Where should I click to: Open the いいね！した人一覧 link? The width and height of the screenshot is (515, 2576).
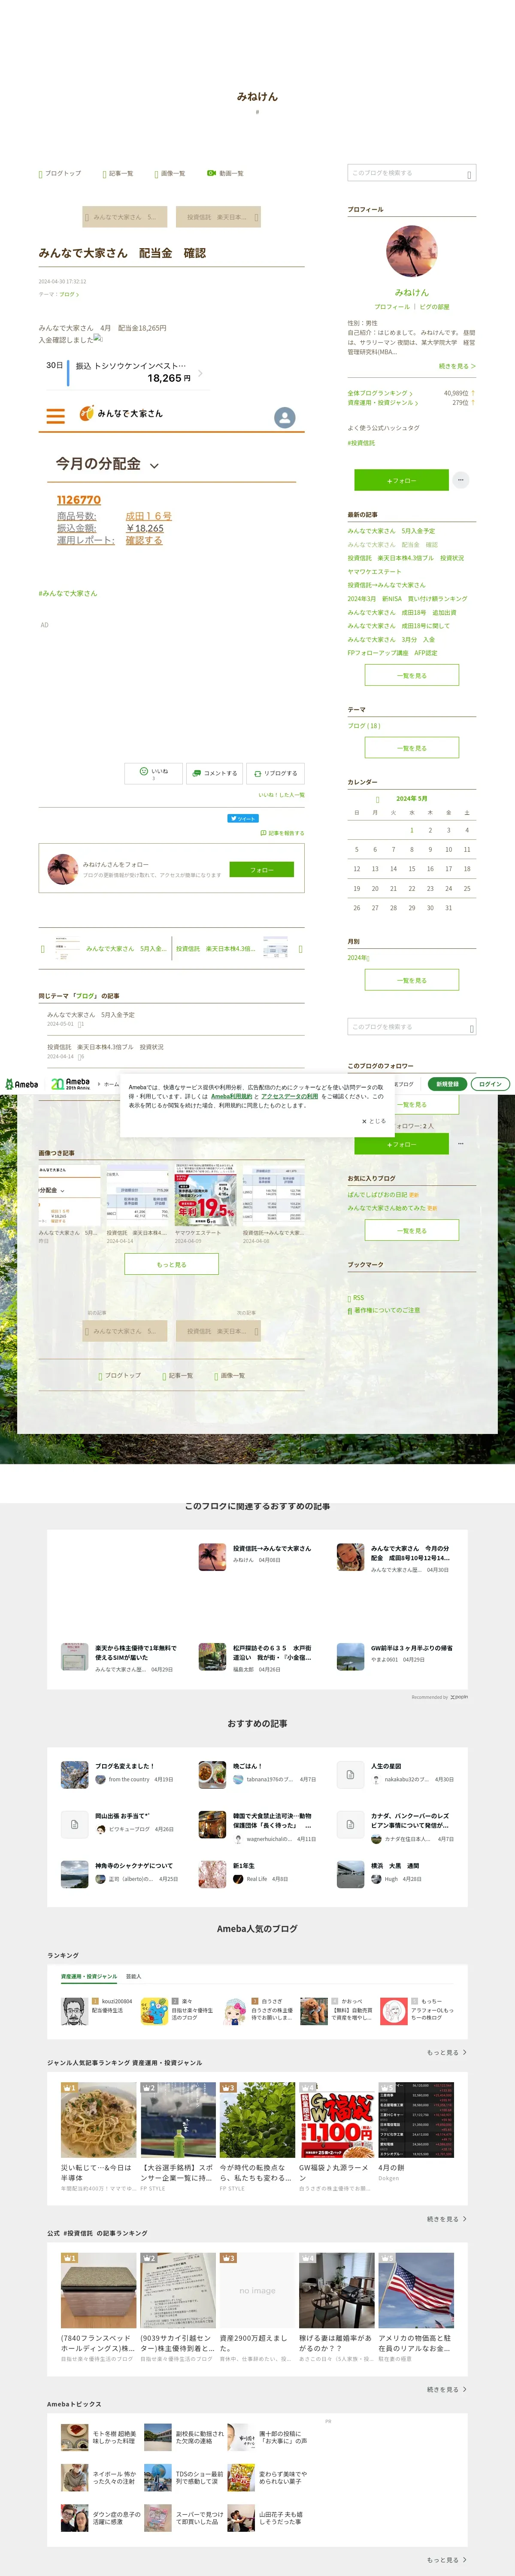click(281, 795)
